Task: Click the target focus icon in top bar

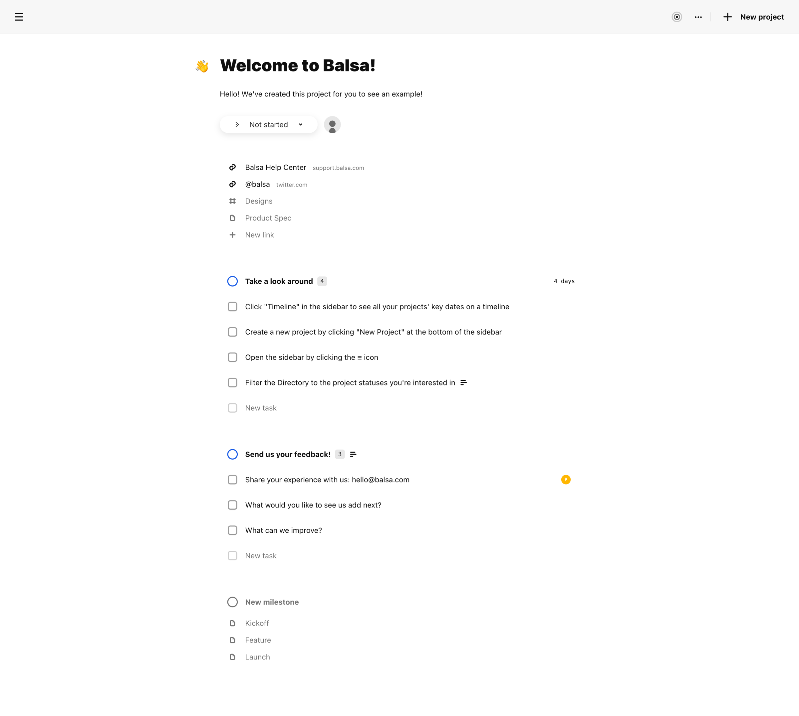Action: pyautogui.click(x=676, y=17)
